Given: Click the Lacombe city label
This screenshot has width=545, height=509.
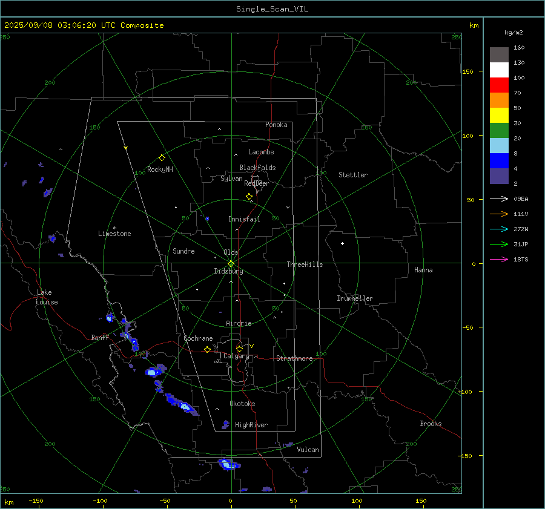Looking at the screenshot, I should [x=261, y=152].
